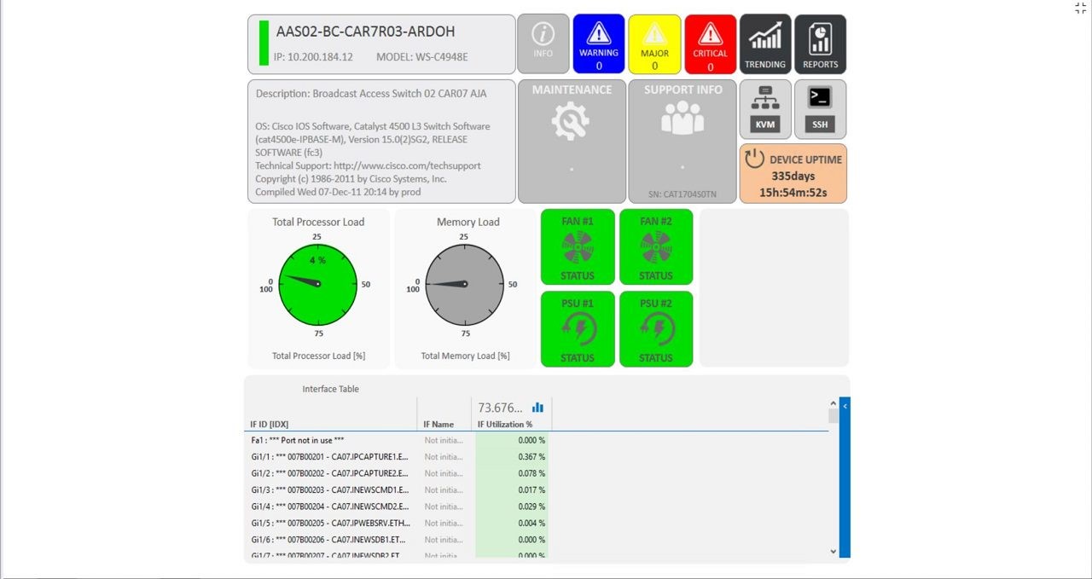Open the red CRITICAL alarm tile
The image size is (1092, 579).
pos(710,43)
